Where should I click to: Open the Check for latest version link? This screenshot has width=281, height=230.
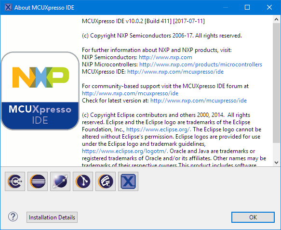[199, 101]
